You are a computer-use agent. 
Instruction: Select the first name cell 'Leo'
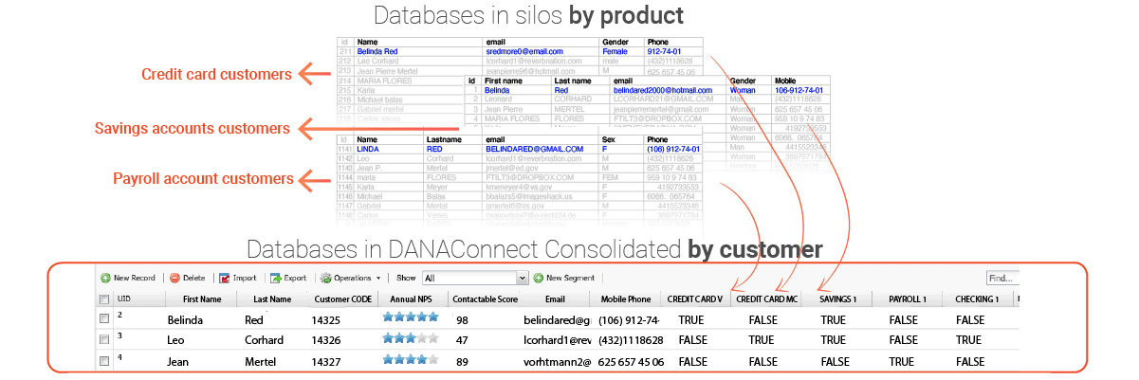pyautogui.click(x=176, y=341)
